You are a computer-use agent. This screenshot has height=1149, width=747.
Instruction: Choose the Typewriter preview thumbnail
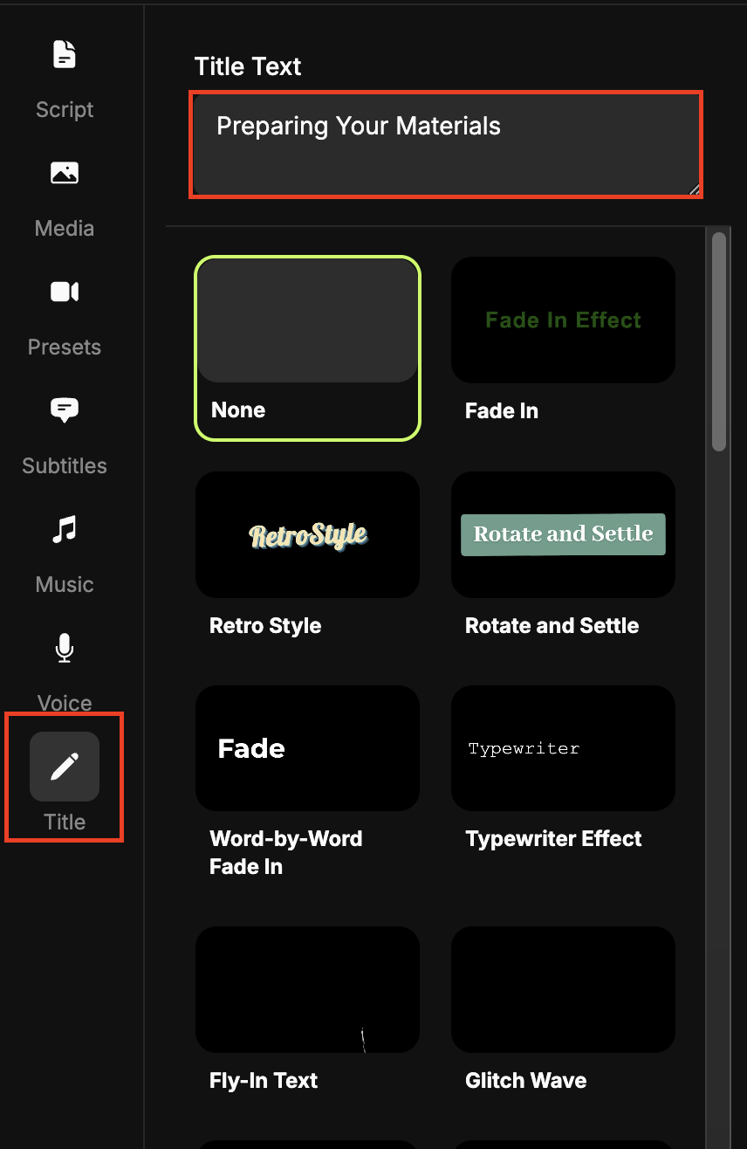[x=563, y=748]
